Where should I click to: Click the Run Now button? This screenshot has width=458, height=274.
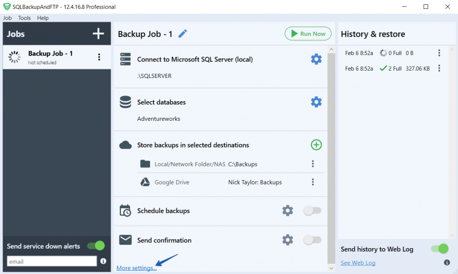[308, 34]
